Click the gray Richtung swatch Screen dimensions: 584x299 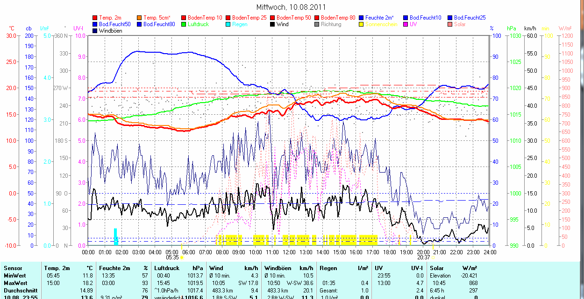pyautogui.click(x=317, y=24)
